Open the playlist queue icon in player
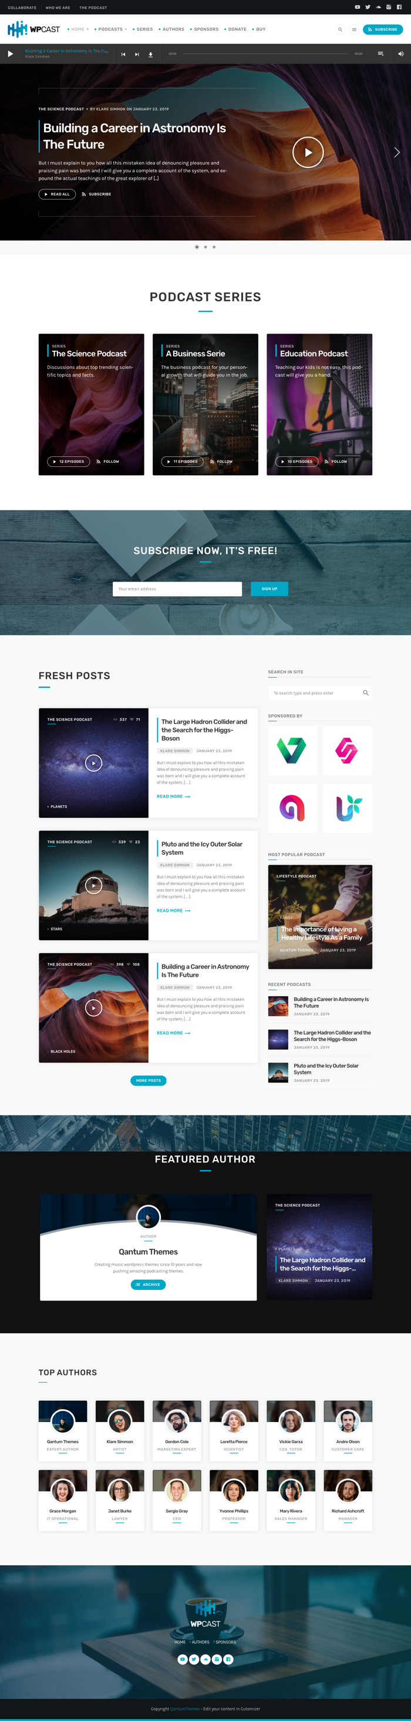The image size is (411, 1721). 380,54
